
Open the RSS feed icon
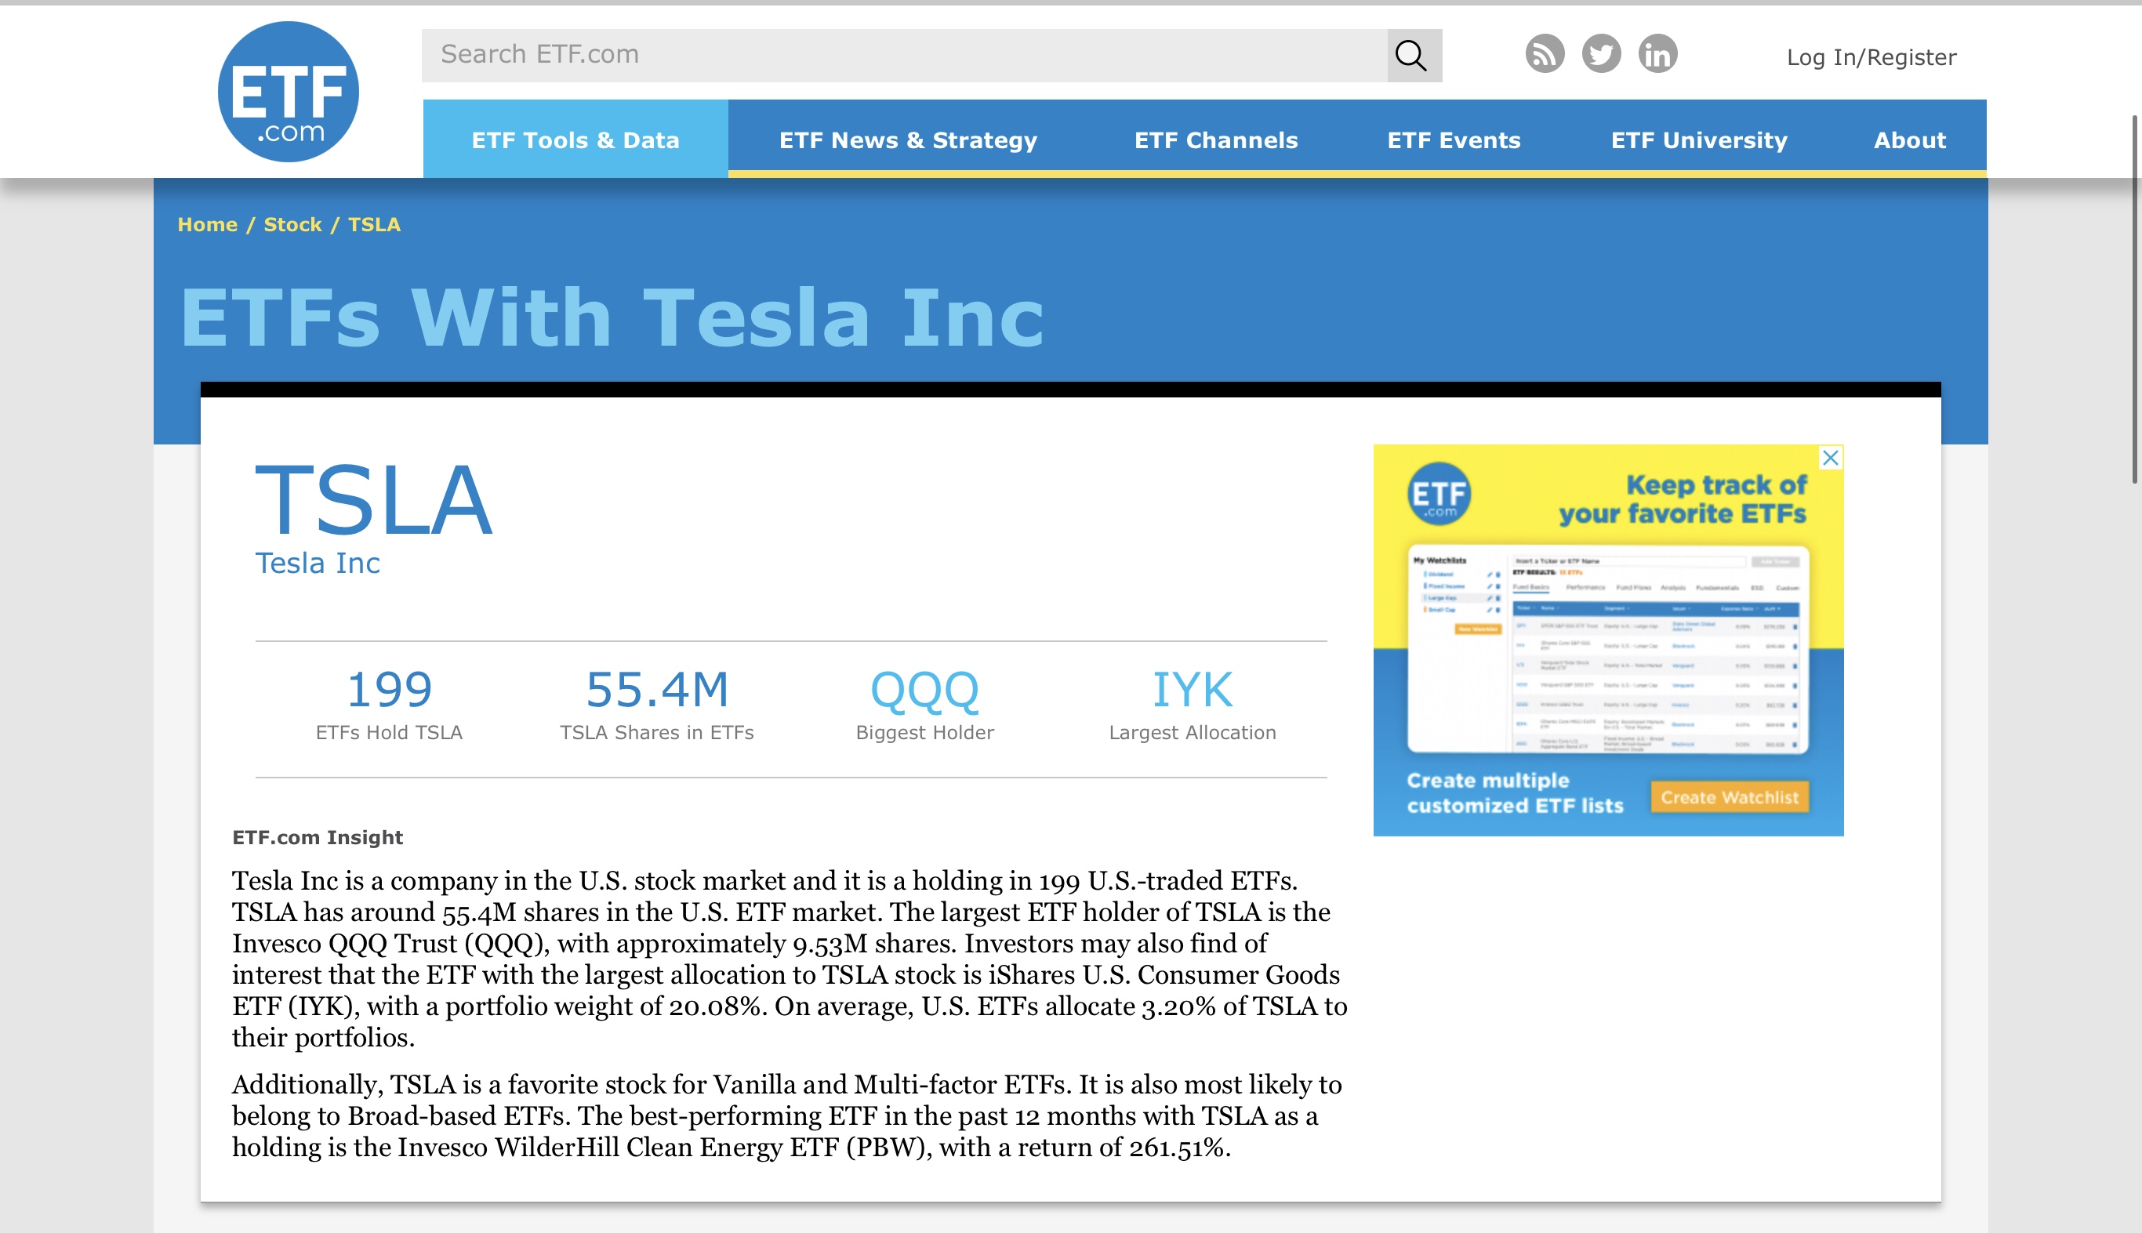tap(1544, 54)
